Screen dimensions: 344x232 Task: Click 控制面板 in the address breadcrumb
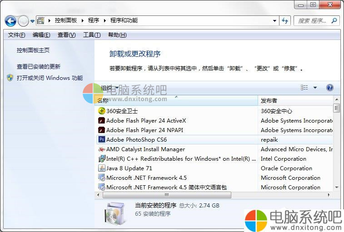coord(65,20)
